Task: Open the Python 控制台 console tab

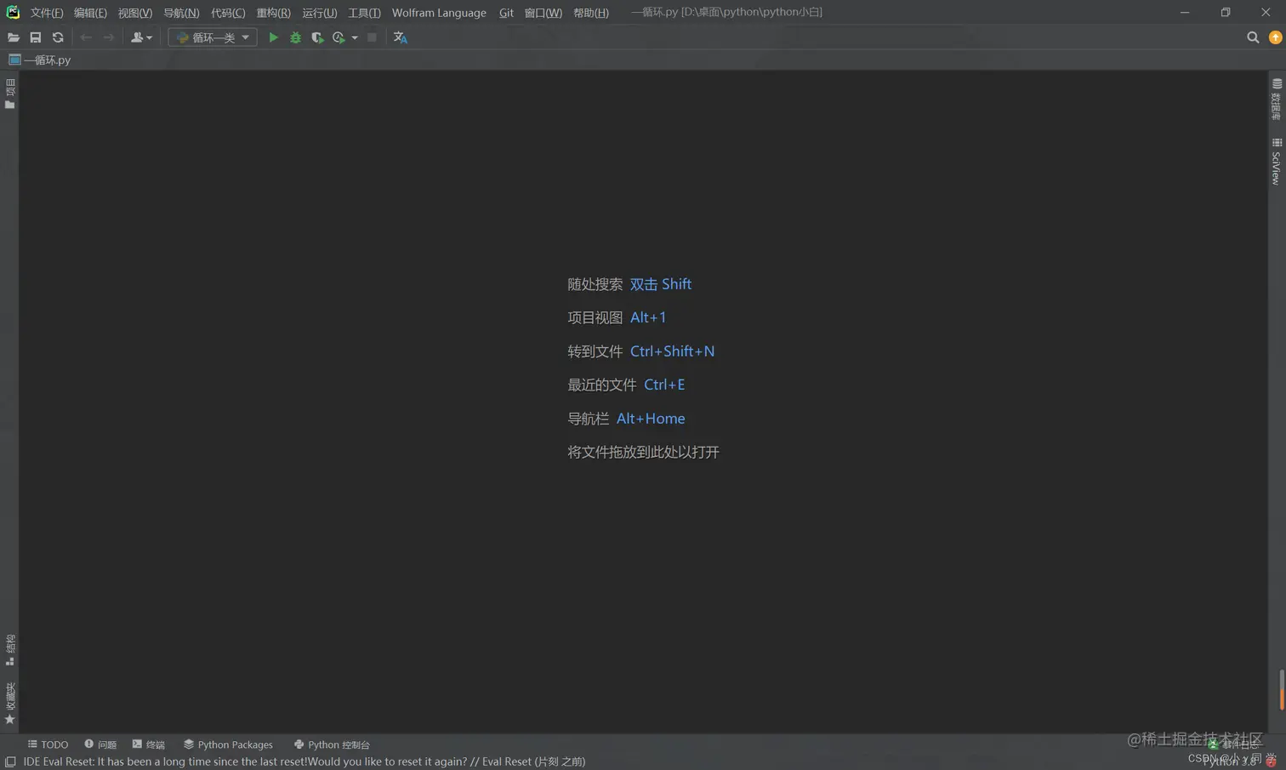Action: [x=332, y=744]
